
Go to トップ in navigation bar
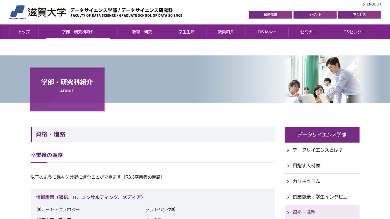[24, 32]
